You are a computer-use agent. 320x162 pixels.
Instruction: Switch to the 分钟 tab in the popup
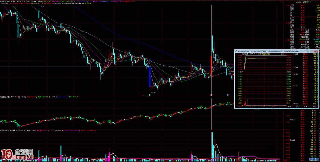[x=305, y=106]
